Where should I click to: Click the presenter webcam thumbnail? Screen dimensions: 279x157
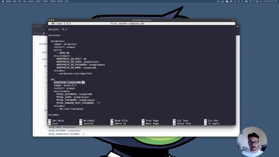coord(252,142)
